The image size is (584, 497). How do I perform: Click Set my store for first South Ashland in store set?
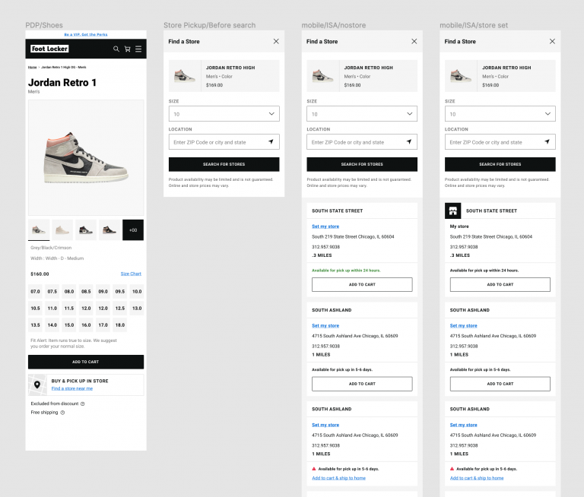click(464, 326)
